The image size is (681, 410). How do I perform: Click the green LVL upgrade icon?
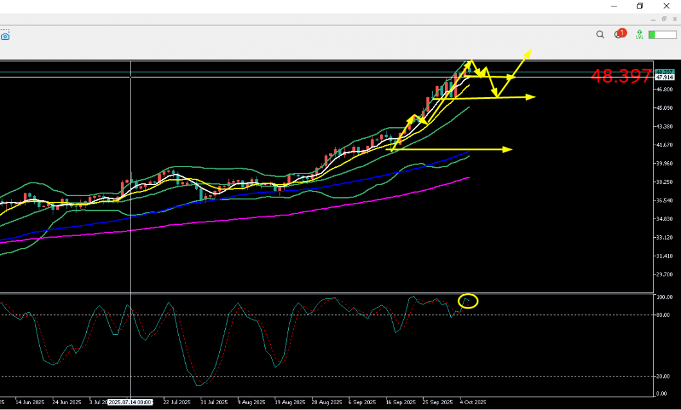639,35
